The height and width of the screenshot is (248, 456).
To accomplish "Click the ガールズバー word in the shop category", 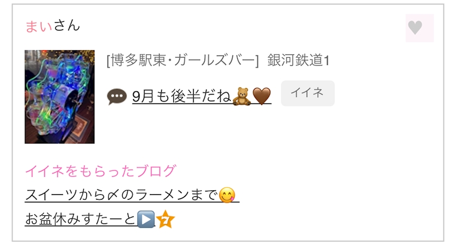I will coord(214,60).
